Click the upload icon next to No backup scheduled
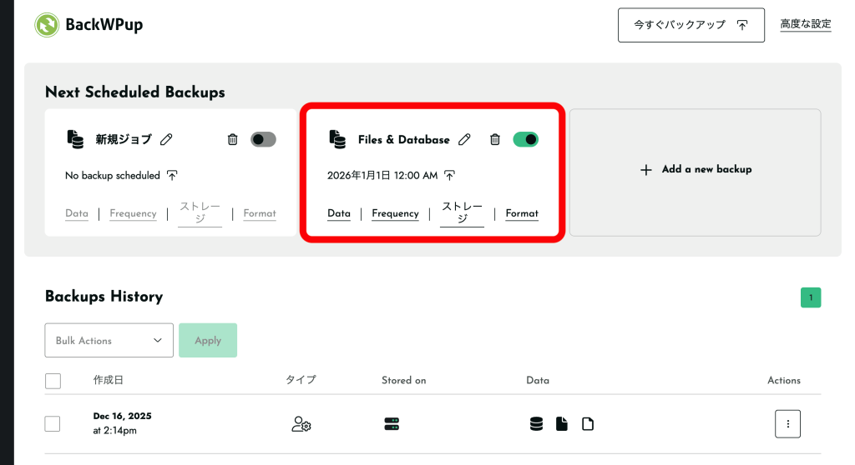855x465 pixels. 172,175
